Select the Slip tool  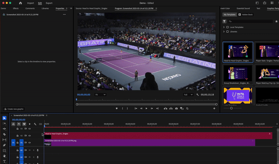pyautogui.click(x=5, y=140)
